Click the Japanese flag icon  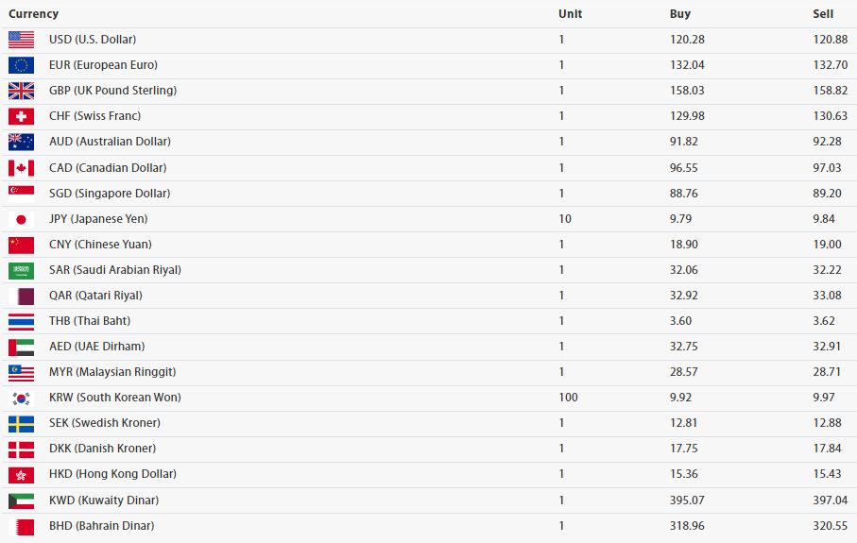click(22, 219)
